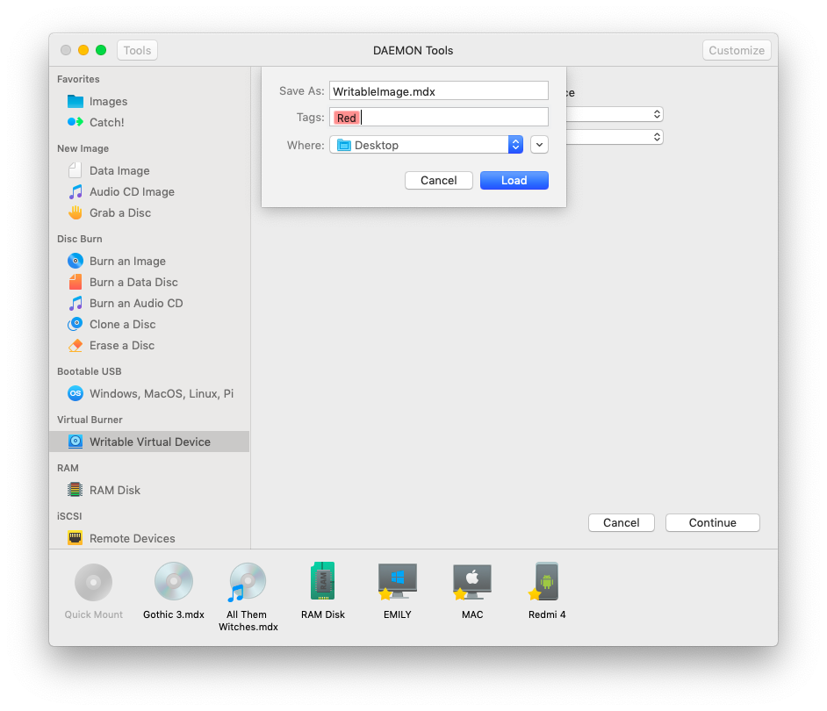Click the Audio CD Image music note icon

(76, 191)
